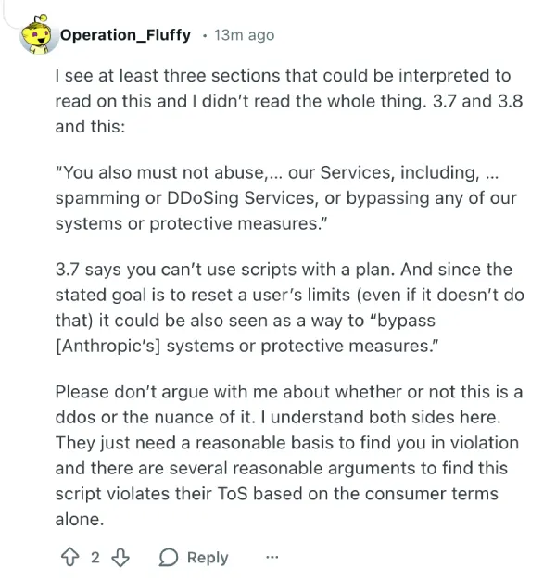Click the vote count number 2
Viewport: 556px width, 580px height.
[95, 558]
